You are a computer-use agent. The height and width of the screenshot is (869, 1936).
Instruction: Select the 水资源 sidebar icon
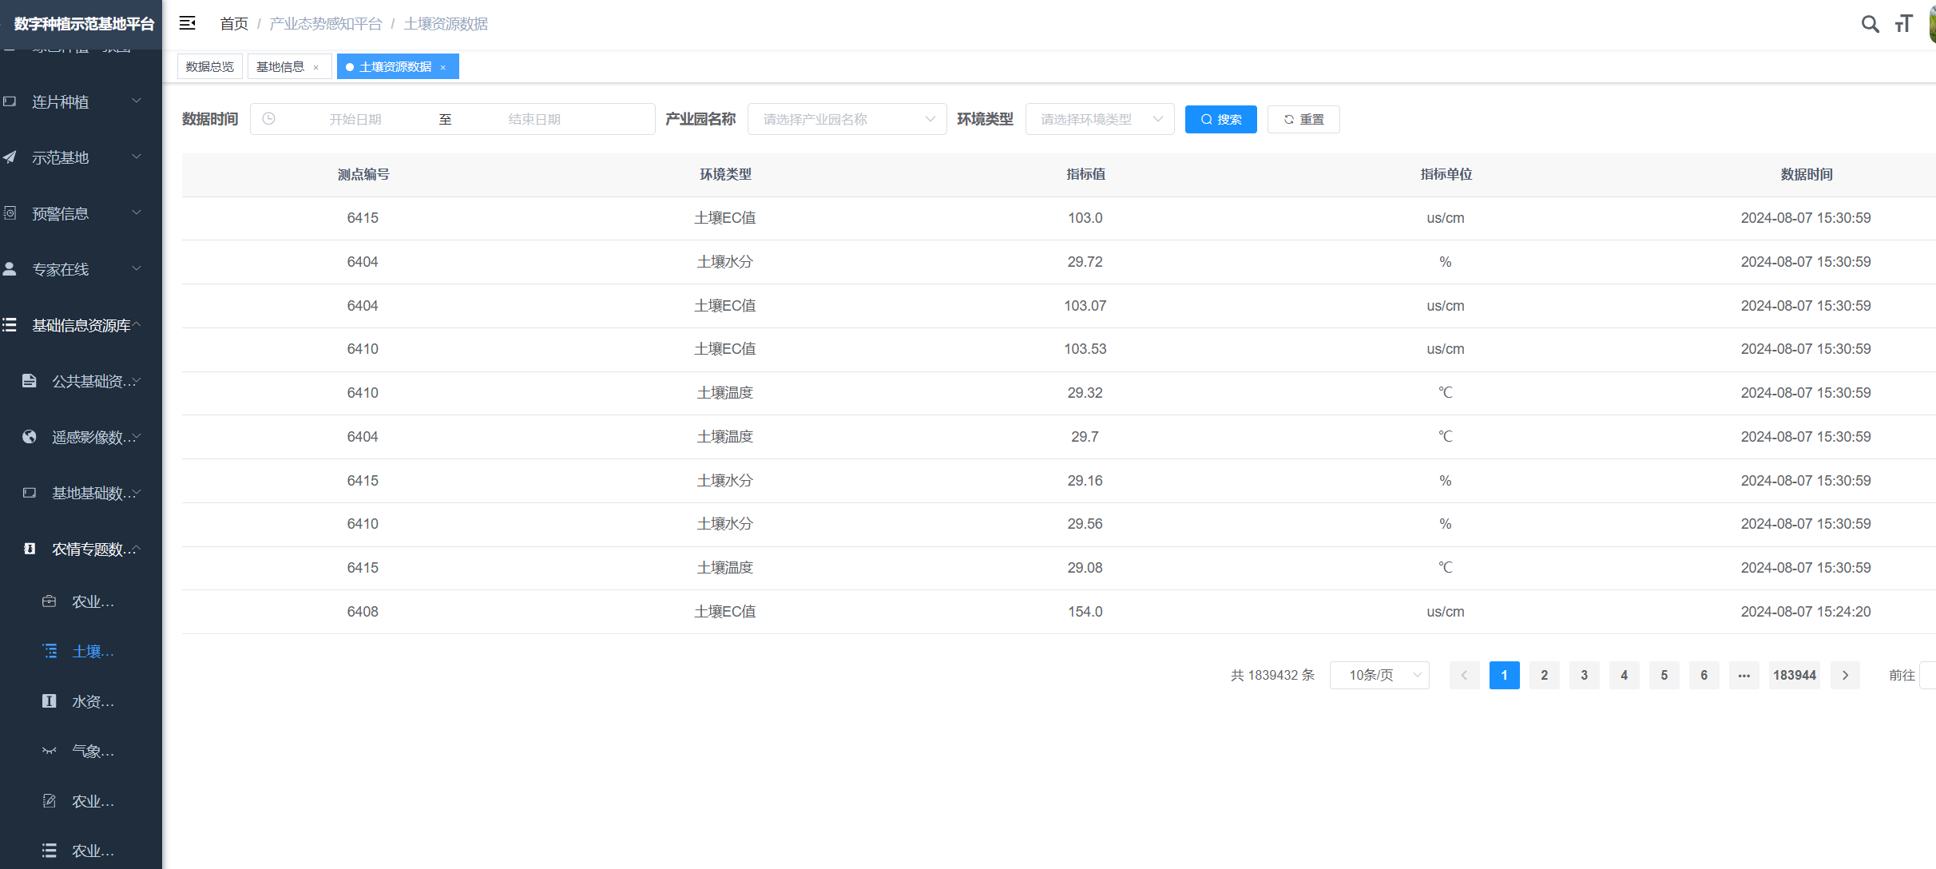click(49, 701)
